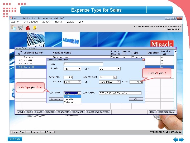Expand the Type CST dropdown
This screenshot has height=143, width=190.
pyautogui.click(x=118, y=69)
